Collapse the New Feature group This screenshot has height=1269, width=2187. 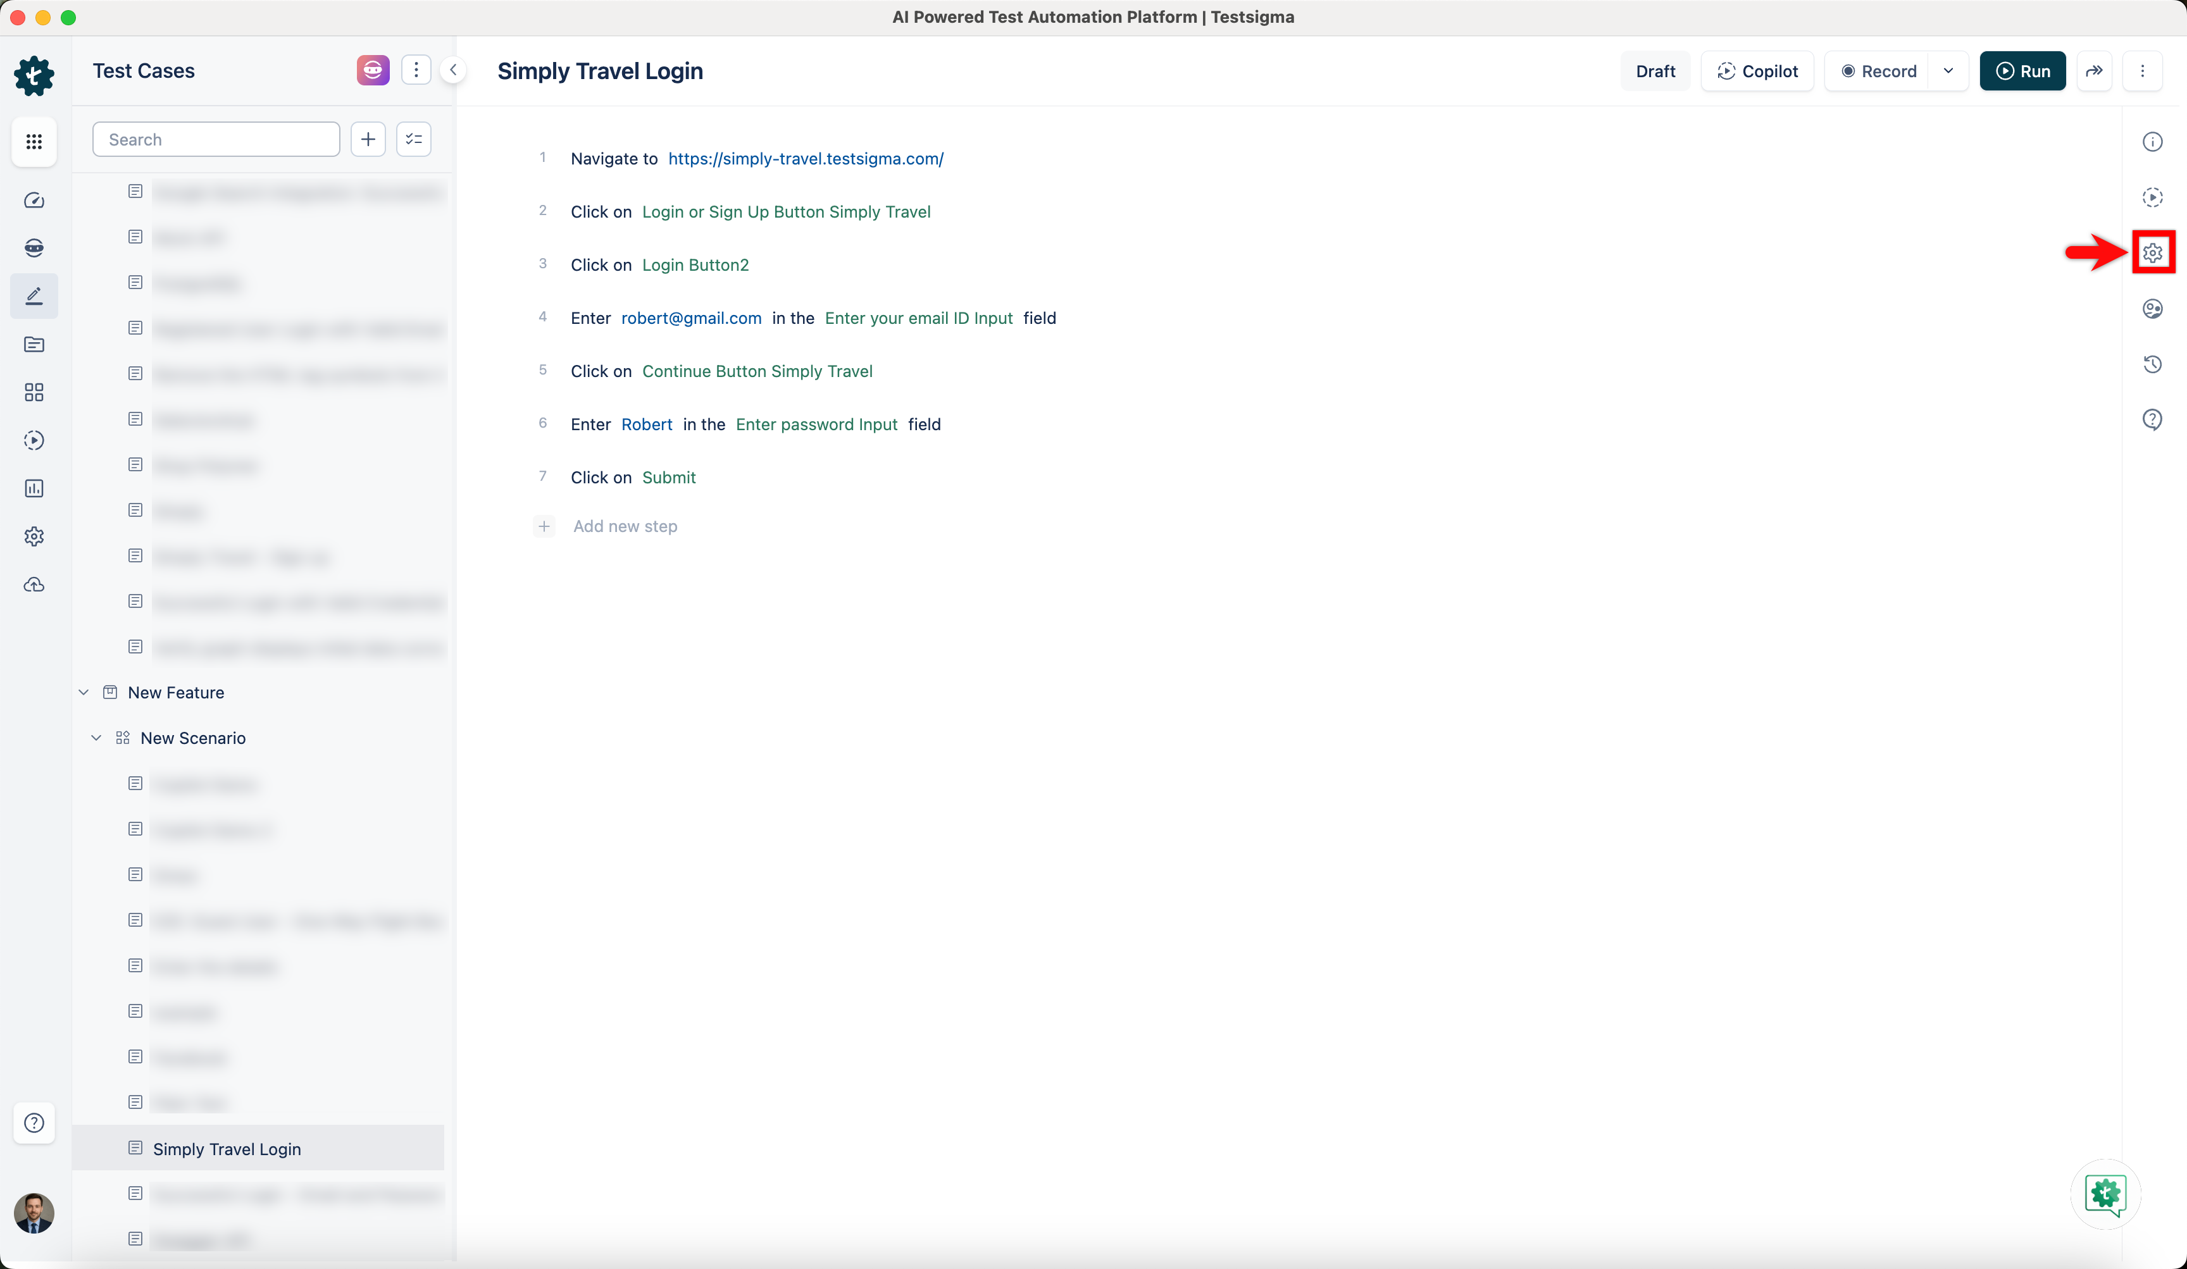point(84,691)
